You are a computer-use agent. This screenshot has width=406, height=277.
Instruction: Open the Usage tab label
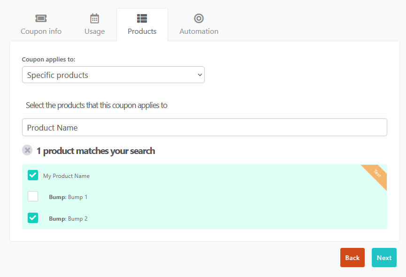click(94, 31)
